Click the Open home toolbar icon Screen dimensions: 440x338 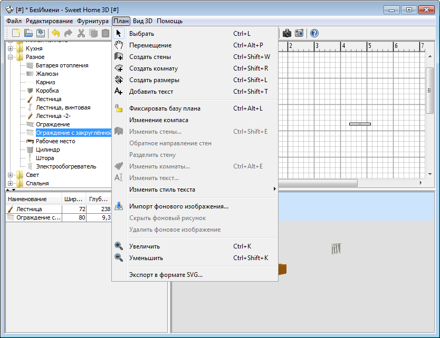pos(28,33)
